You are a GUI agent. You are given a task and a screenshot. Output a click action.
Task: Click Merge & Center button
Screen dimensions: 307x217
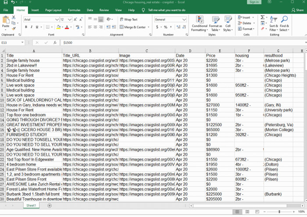pyautogui.click(x=133, y=27)
